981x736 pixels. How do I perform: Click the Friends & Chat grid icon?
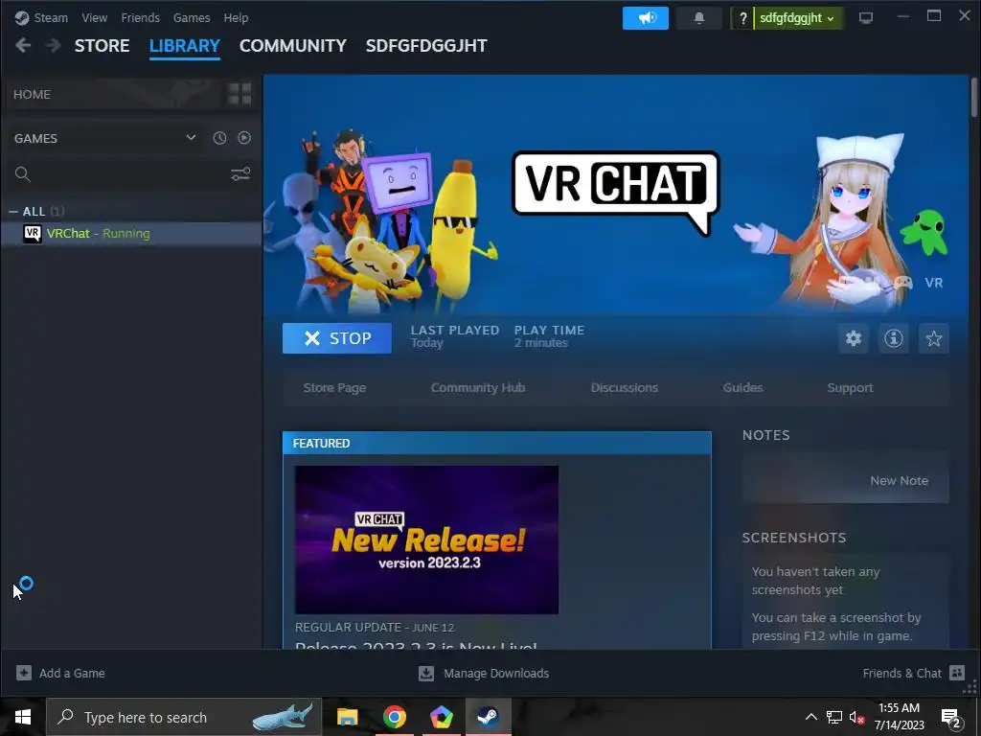(x=957, y=673)
